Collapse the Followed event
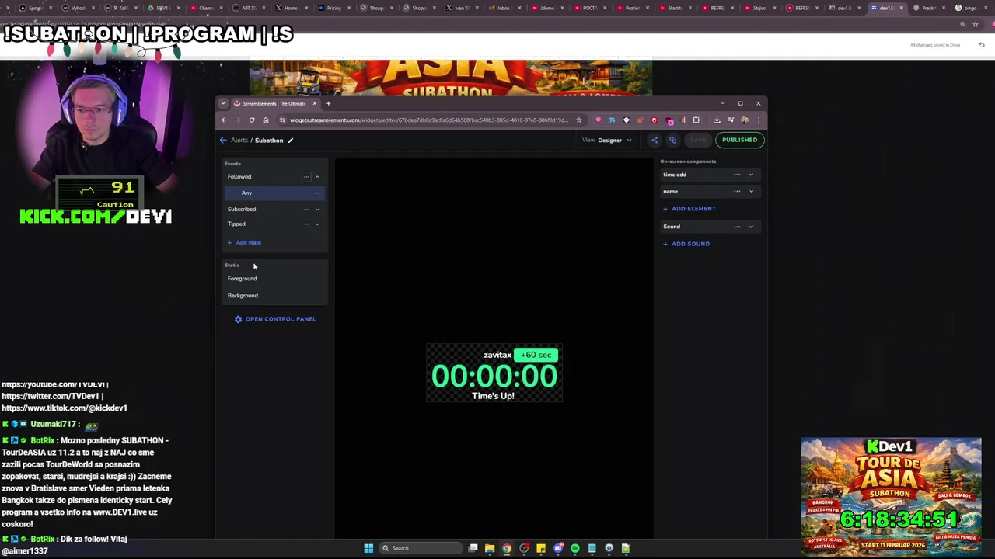This screenshot has height=559, width=995. pos(317,177)
